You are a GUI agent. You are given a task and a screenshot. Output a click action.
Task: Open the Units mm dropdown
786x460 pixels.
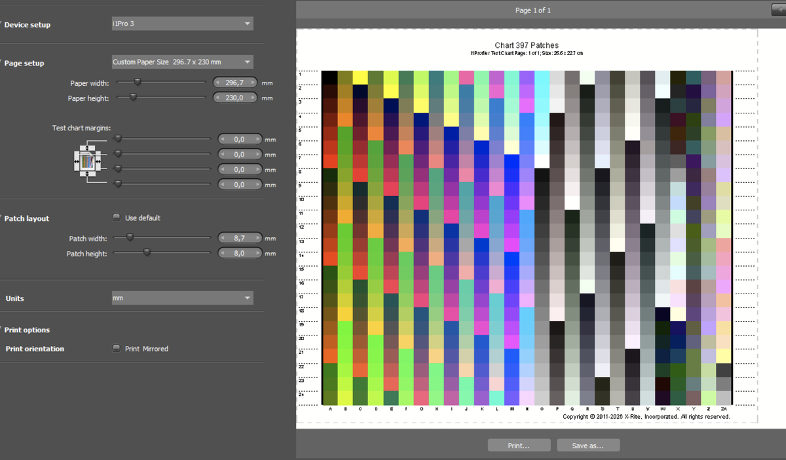[x=181, y=298]
